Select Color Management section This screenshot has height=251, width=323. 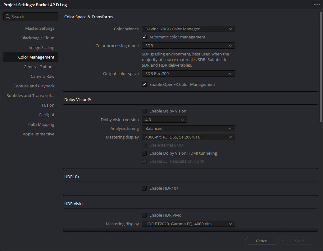[x=31, y=57]
